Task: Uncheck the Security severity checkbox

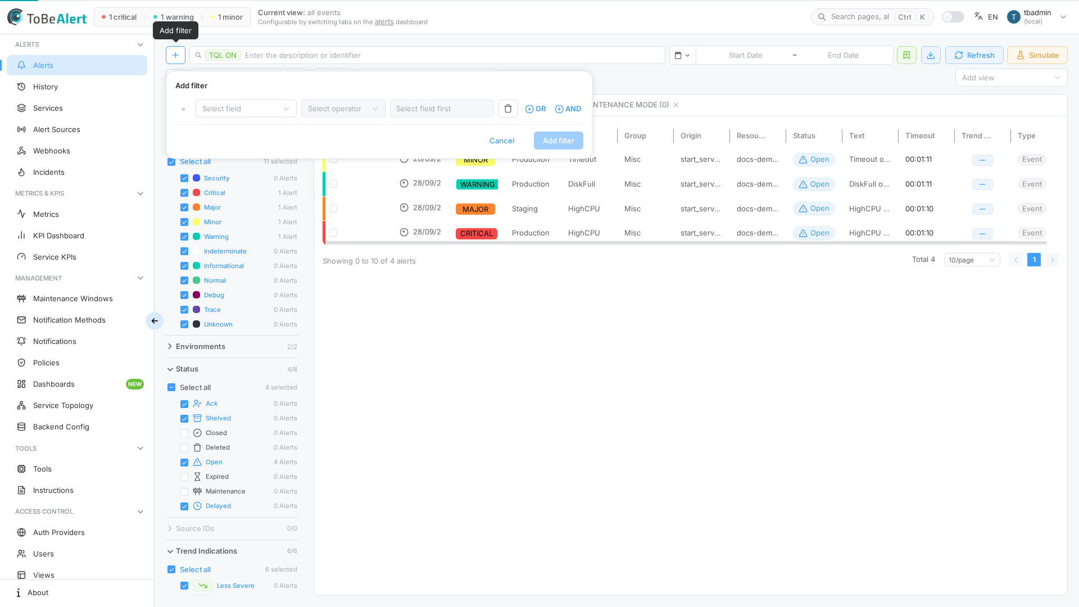Action: click(184, 178)
